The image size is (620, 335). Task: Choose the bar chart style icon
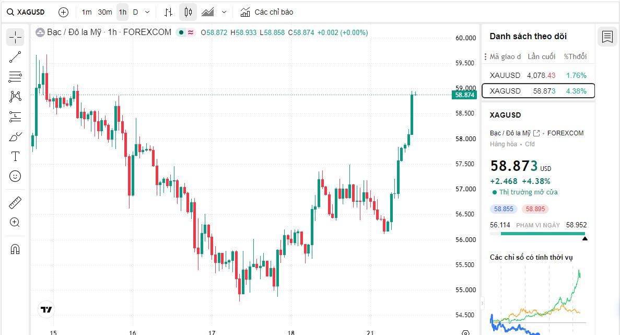168,12
